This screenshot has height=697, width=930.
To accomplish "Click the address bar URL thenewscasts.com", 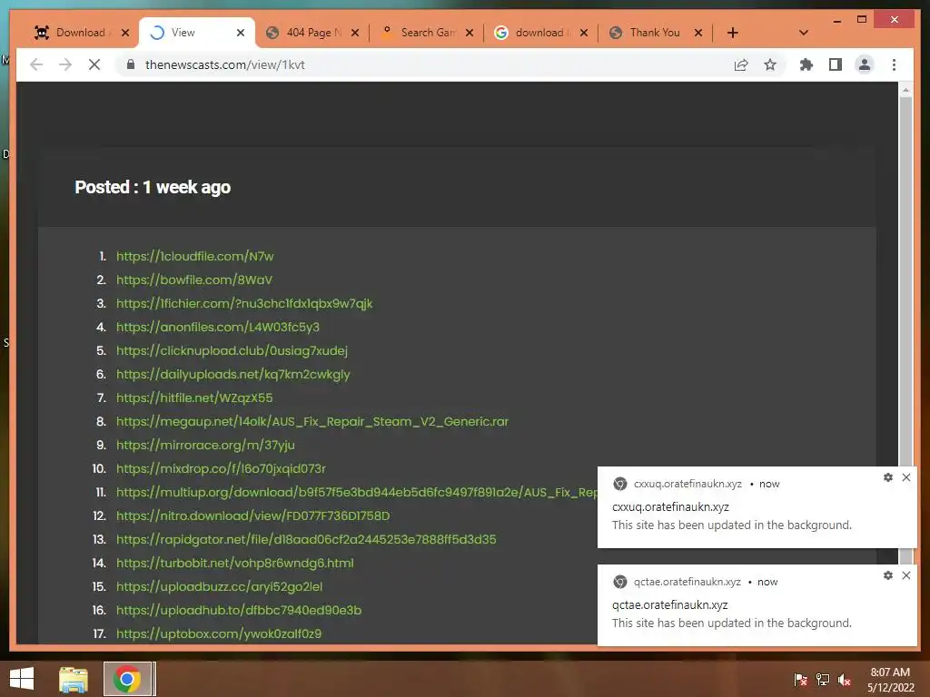I will pyautogui.click(x=225, y=64).
